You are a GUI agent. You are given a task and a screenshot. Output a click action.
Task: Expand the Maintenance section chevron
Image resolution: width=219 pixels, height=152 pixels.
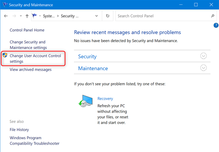[x=203, y=68]
